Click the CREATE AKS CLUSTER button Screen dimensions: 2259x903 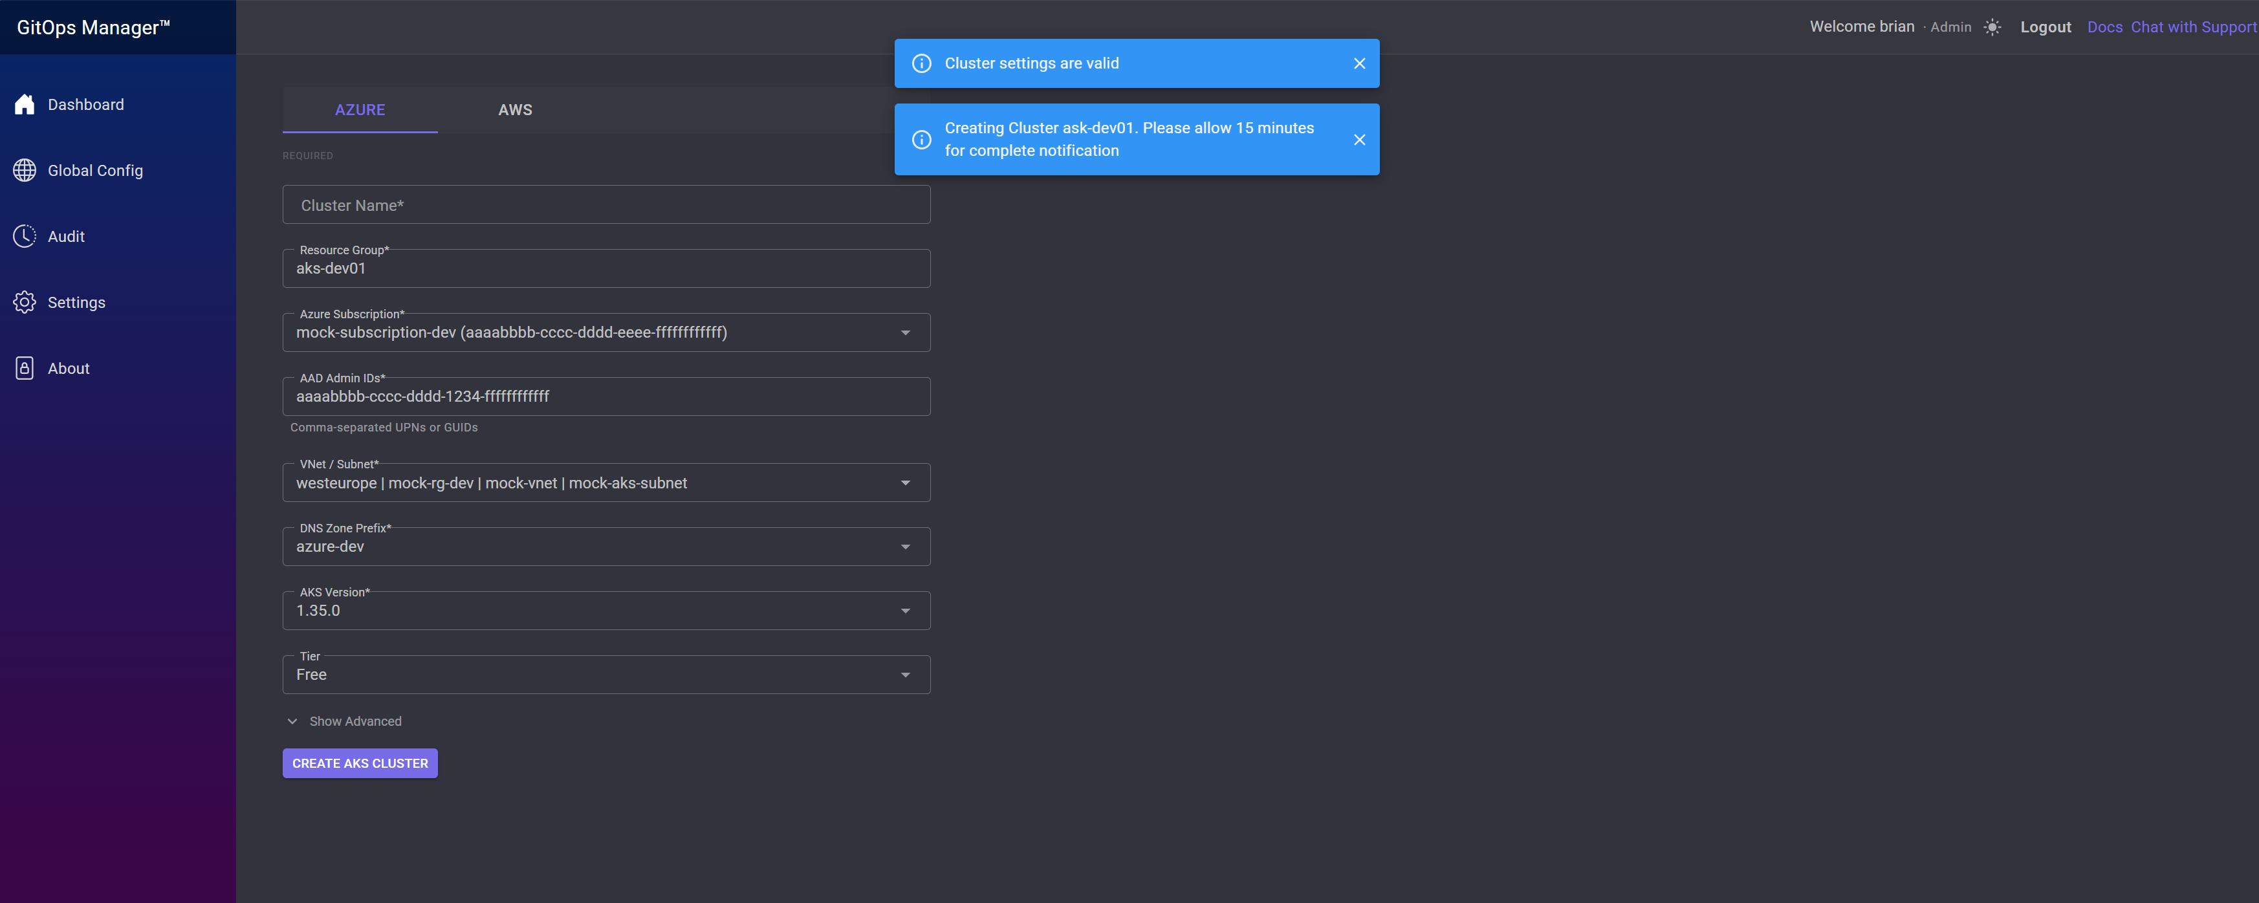(360, 763)
